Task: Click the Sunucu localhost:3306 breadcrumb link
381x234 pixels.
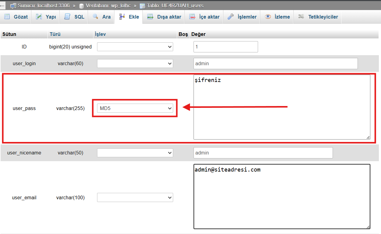Action: click(x=44, y=5)
